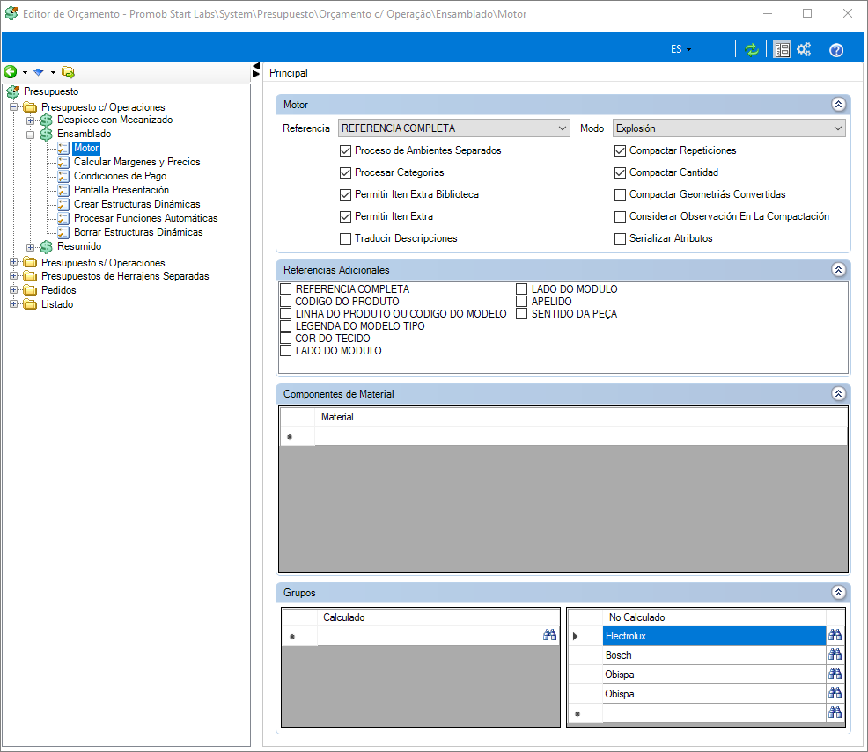Click the empty Material input row
The width and height of the screenshot is (868, 752).
click(581, 436)
